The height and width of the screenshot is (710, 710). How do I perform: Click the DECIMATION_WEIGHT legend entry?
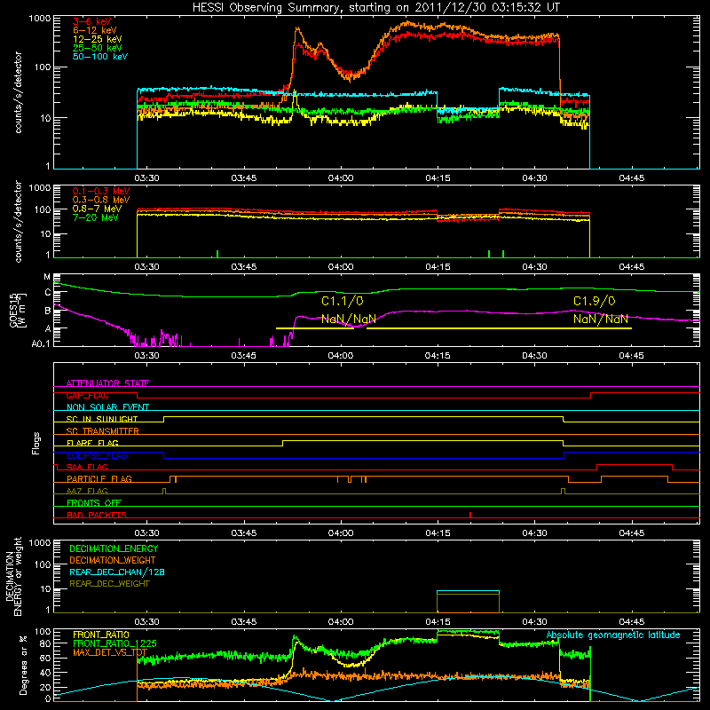[x=113, y=560]
